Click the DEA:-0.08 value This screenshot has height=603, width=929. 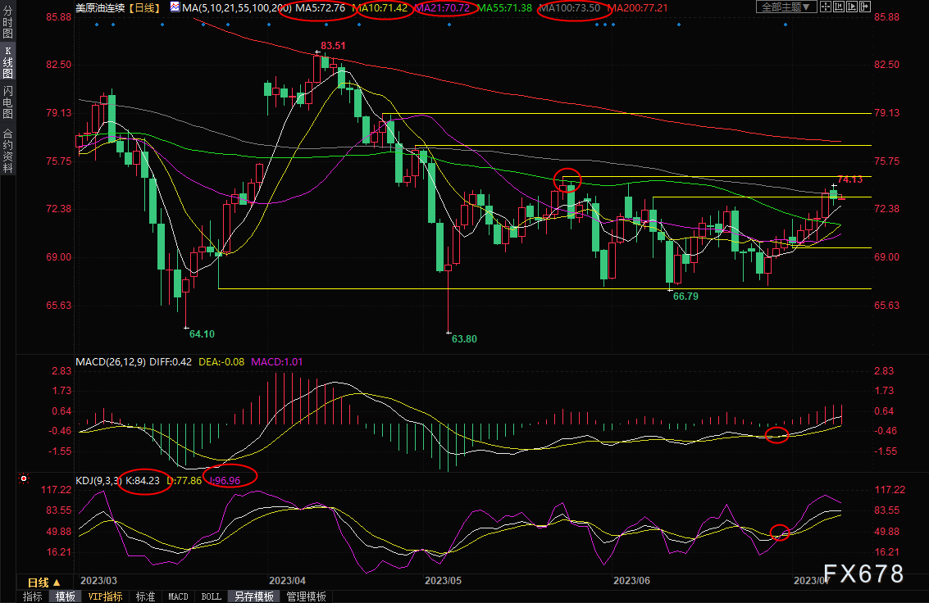point(221,361)
